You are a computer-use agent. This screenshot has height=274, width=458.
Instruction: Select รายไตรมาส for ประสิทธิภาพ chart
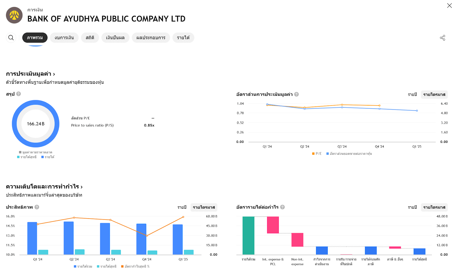pyautogui.click(x=204, y=207)
